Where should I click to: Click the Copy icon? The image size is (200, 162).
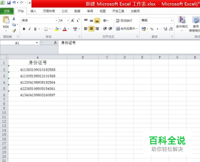[14, 24]
